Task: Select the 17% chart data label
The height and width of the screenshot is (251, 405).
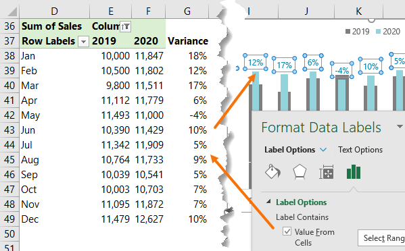Action: pyautogui.click(x=284, y=65)
